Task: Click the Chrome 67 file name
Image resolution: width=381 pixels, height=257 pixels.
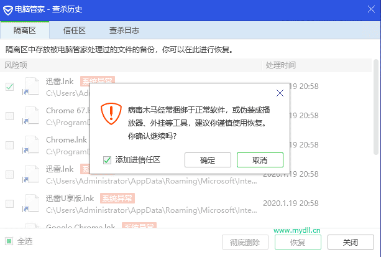Action: [68, 111]
